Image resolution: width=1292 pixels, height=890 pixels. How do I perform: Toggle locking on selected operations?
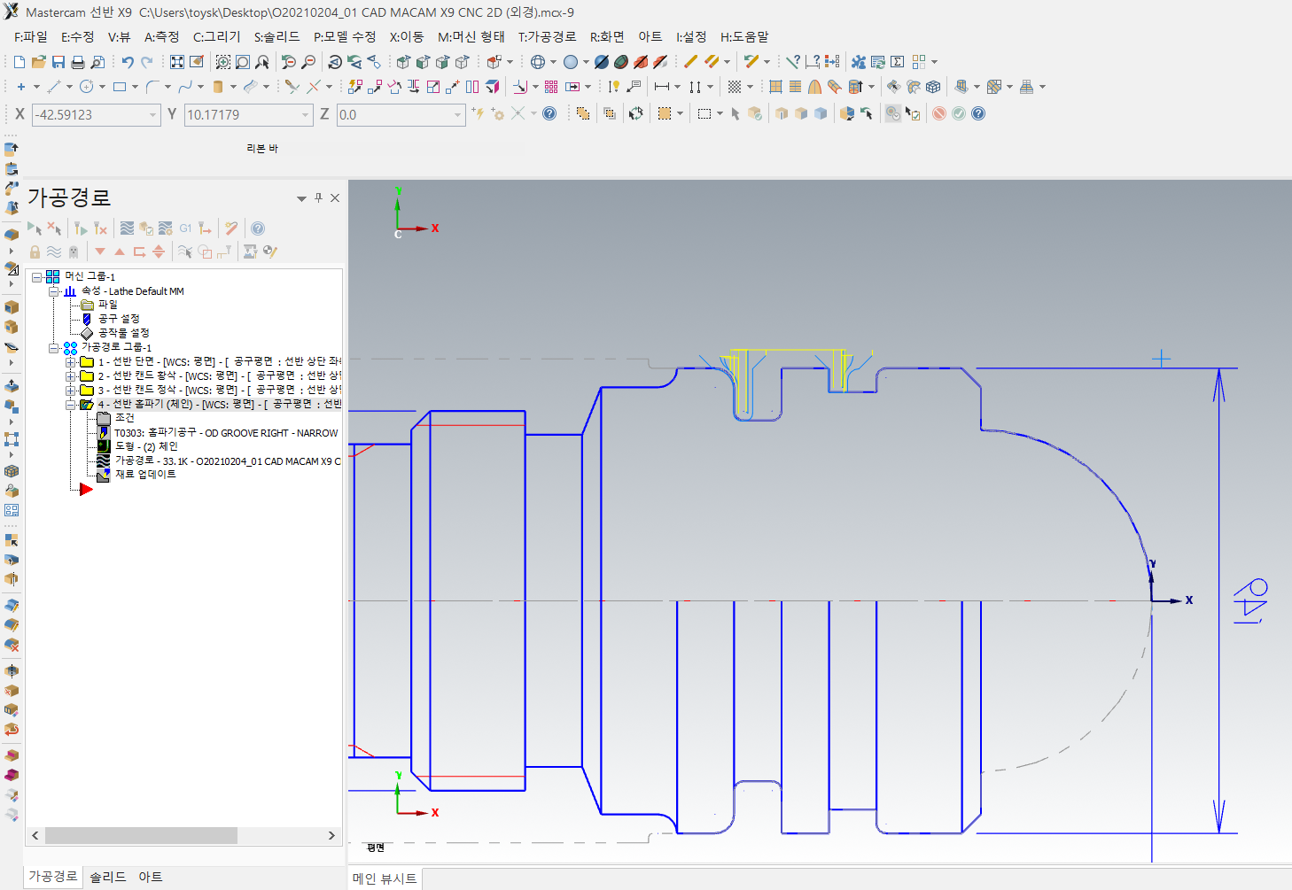click(x=35, y=252)
